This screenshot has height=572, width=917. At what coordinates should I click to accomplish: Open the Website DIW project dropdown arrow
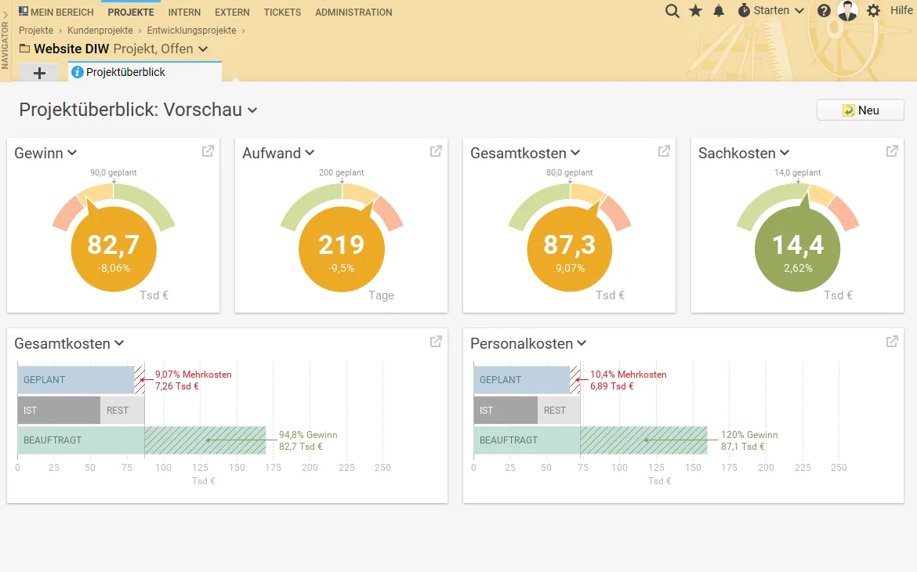click(203, 49)
